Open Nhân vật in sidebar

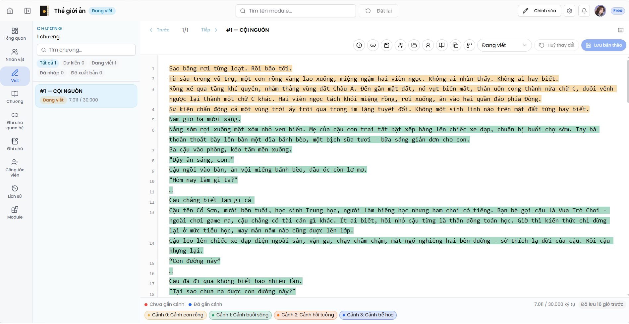15,55
